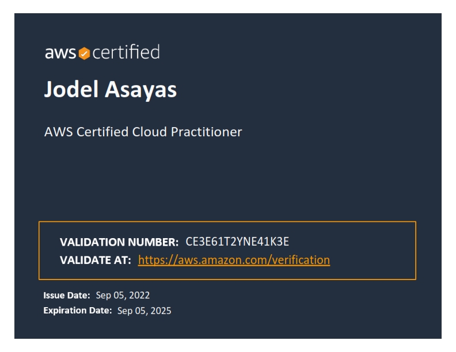Open the aws.amazon.com/verification link

(x=234, y=260)
